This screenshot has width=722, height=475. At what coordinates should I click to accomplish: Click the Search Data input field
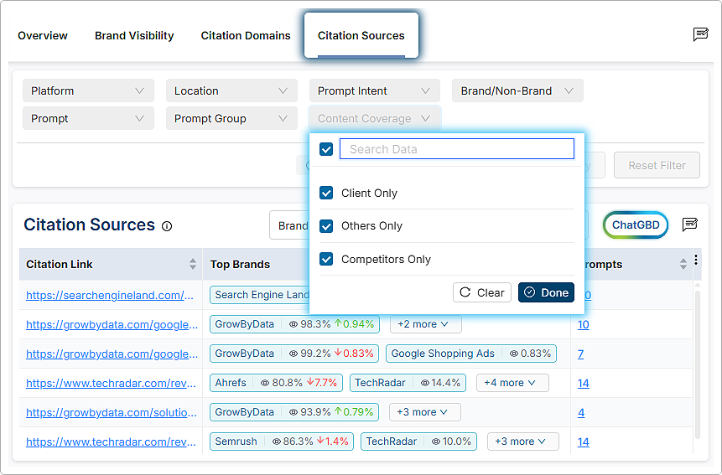click(456, 149)
